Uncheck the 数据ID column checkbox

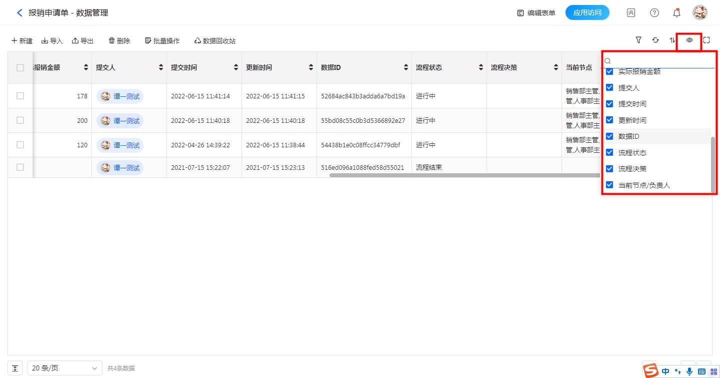[609, 136]
